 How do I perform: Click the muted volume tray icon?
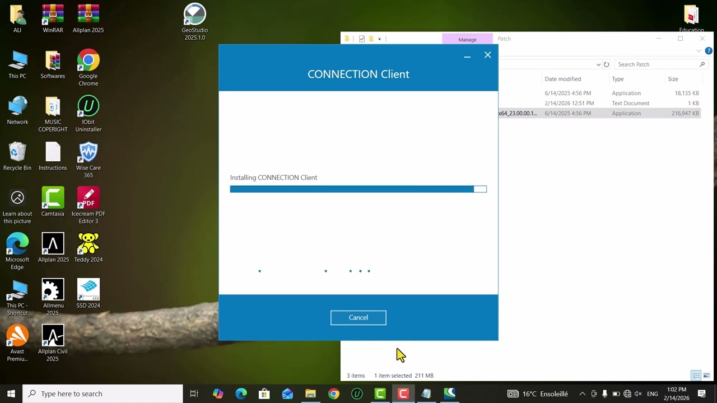638,394
